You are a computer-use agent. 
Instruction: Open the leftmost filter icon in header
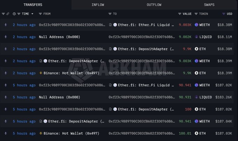click(x=3, y=14)
